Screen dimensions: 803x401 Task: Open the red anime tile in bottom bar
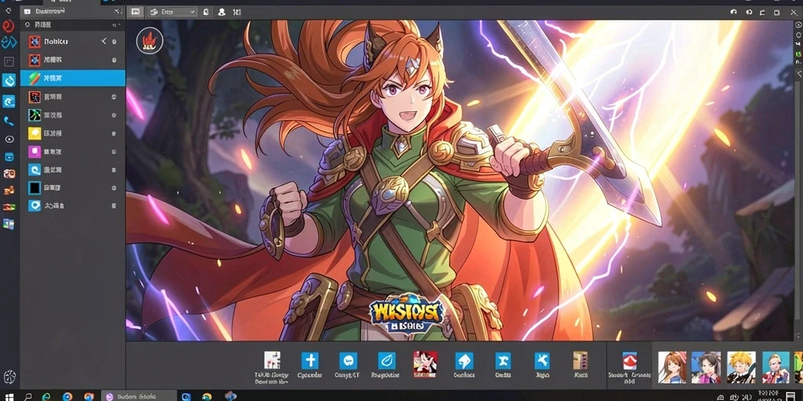coord(425,363)
